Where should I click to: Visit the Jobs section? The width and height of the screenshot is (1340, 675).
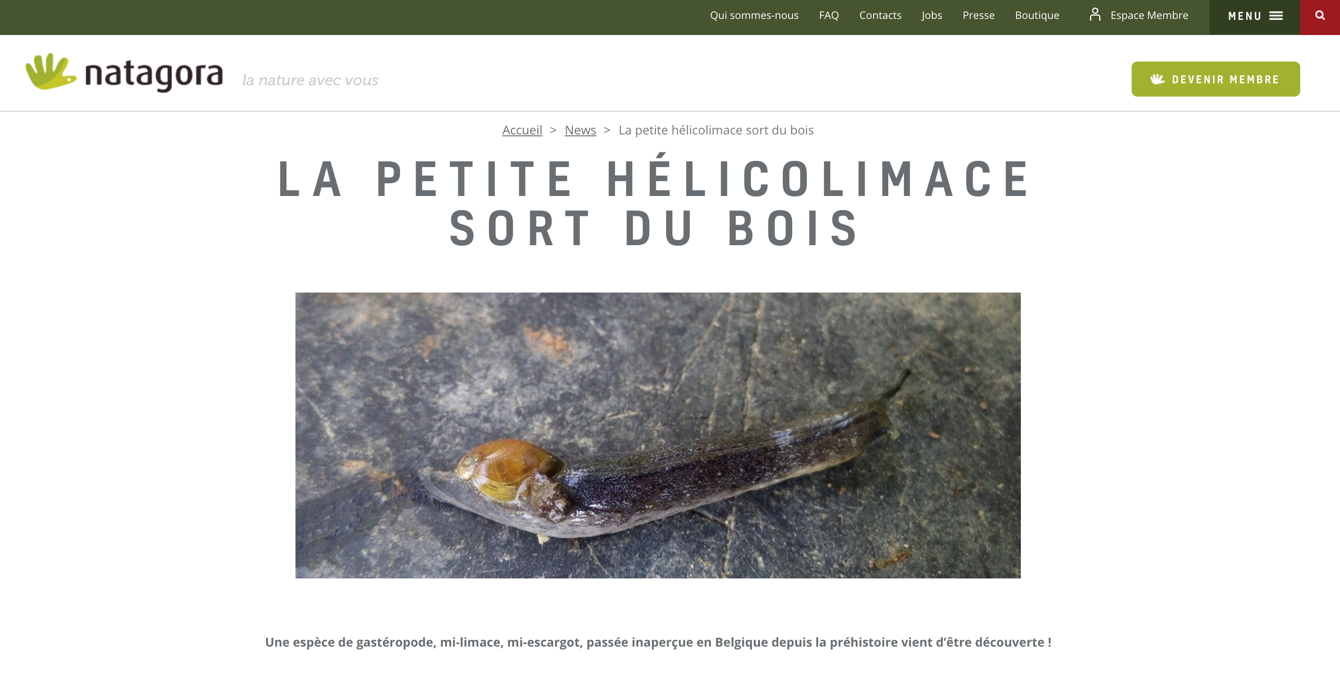932,15
